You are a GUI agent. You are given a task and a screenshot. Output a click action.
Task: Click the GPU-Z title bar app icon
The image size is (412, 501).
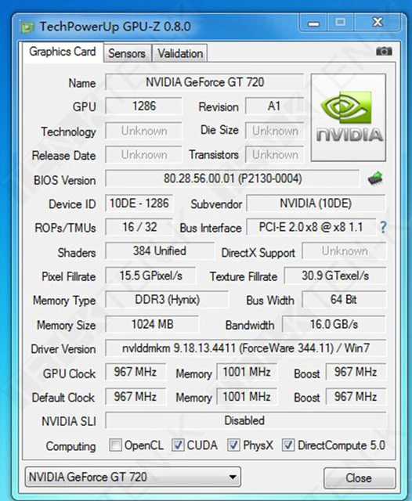point(27,27)
